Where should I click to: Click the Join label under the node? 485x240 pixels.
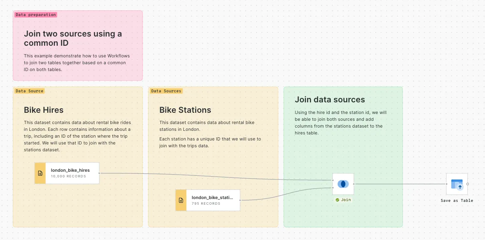346,199
